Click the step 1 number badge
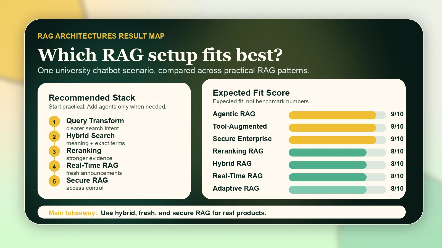This screenshot has height=248, width=442. (x=54, y=122)
